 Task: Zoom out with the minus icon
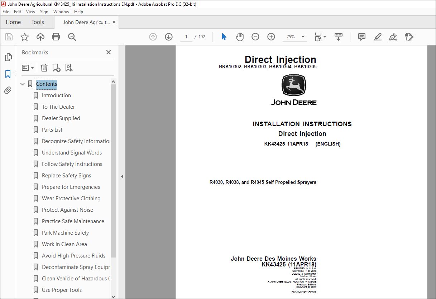(x=255, y=37)
